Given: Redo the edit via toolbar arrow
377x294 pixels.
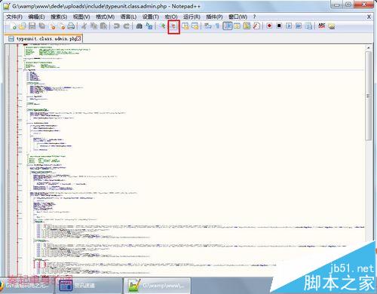Looking at the screenshot, I should tap(127, 26).
